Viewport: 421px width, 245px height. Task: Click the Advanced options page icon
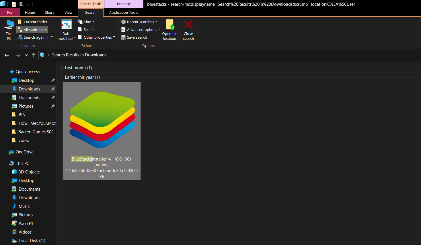coord(123,29)
